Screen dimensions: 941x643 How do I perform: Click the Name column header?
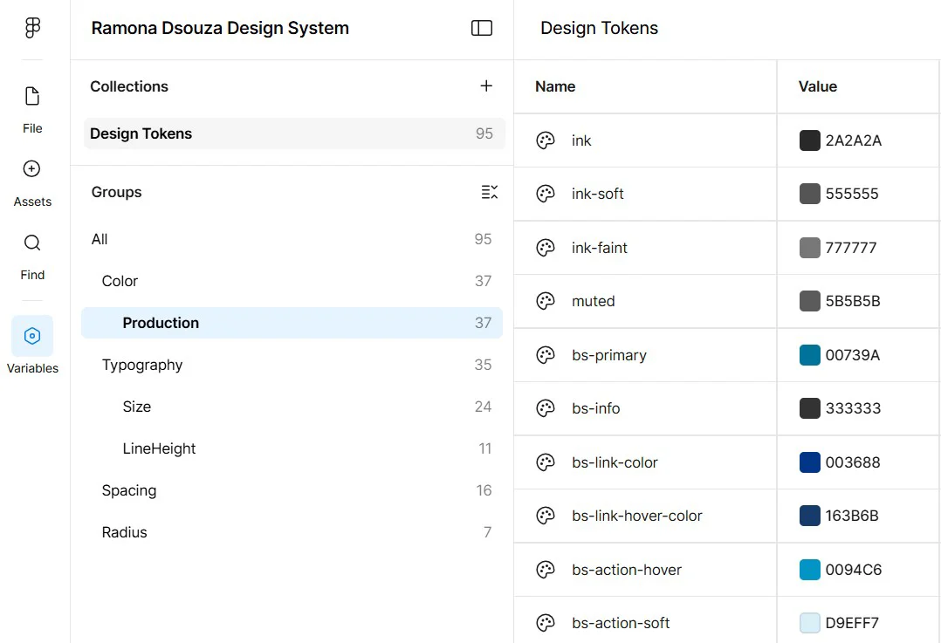(555, 86)
